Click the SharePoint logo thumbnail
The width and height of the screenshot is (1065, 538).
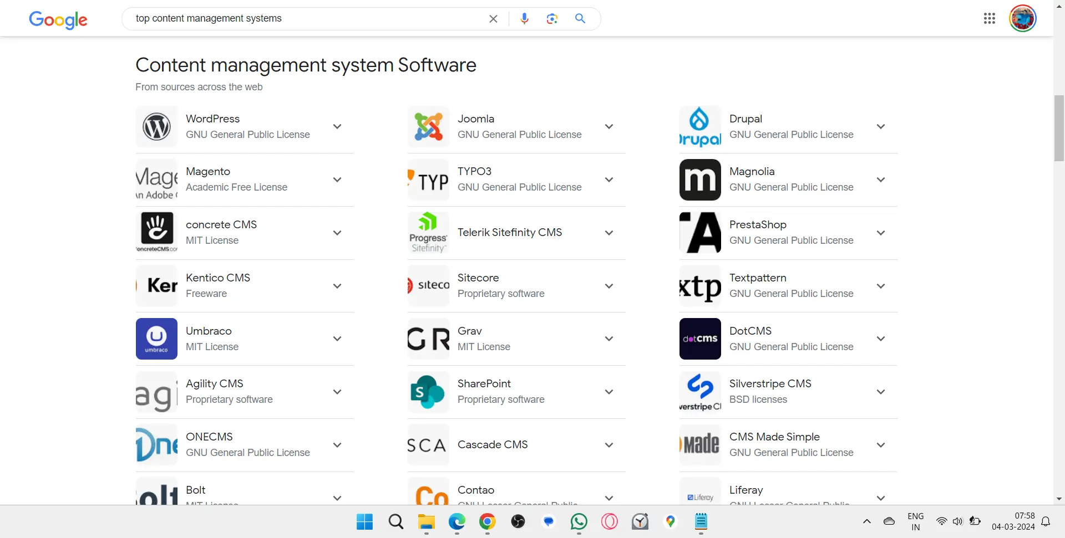coord(428,392)
